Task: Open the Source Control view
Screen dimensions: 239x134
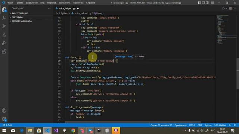Action: pos(4,26)
